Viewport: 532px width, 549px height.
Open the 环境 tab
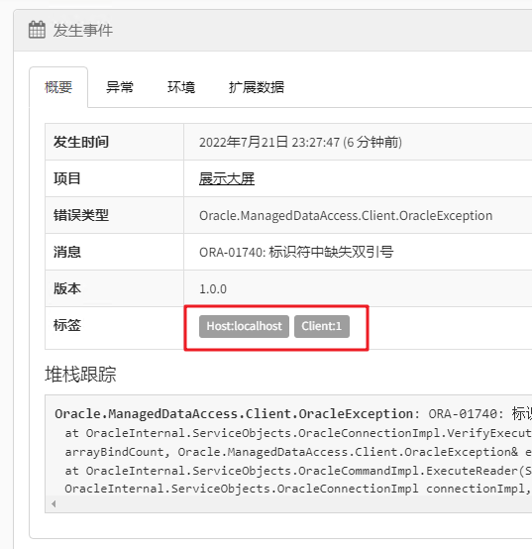[x=181, y=87]
